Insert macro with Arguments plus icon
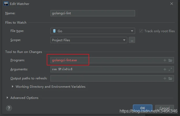 (165, 69)
